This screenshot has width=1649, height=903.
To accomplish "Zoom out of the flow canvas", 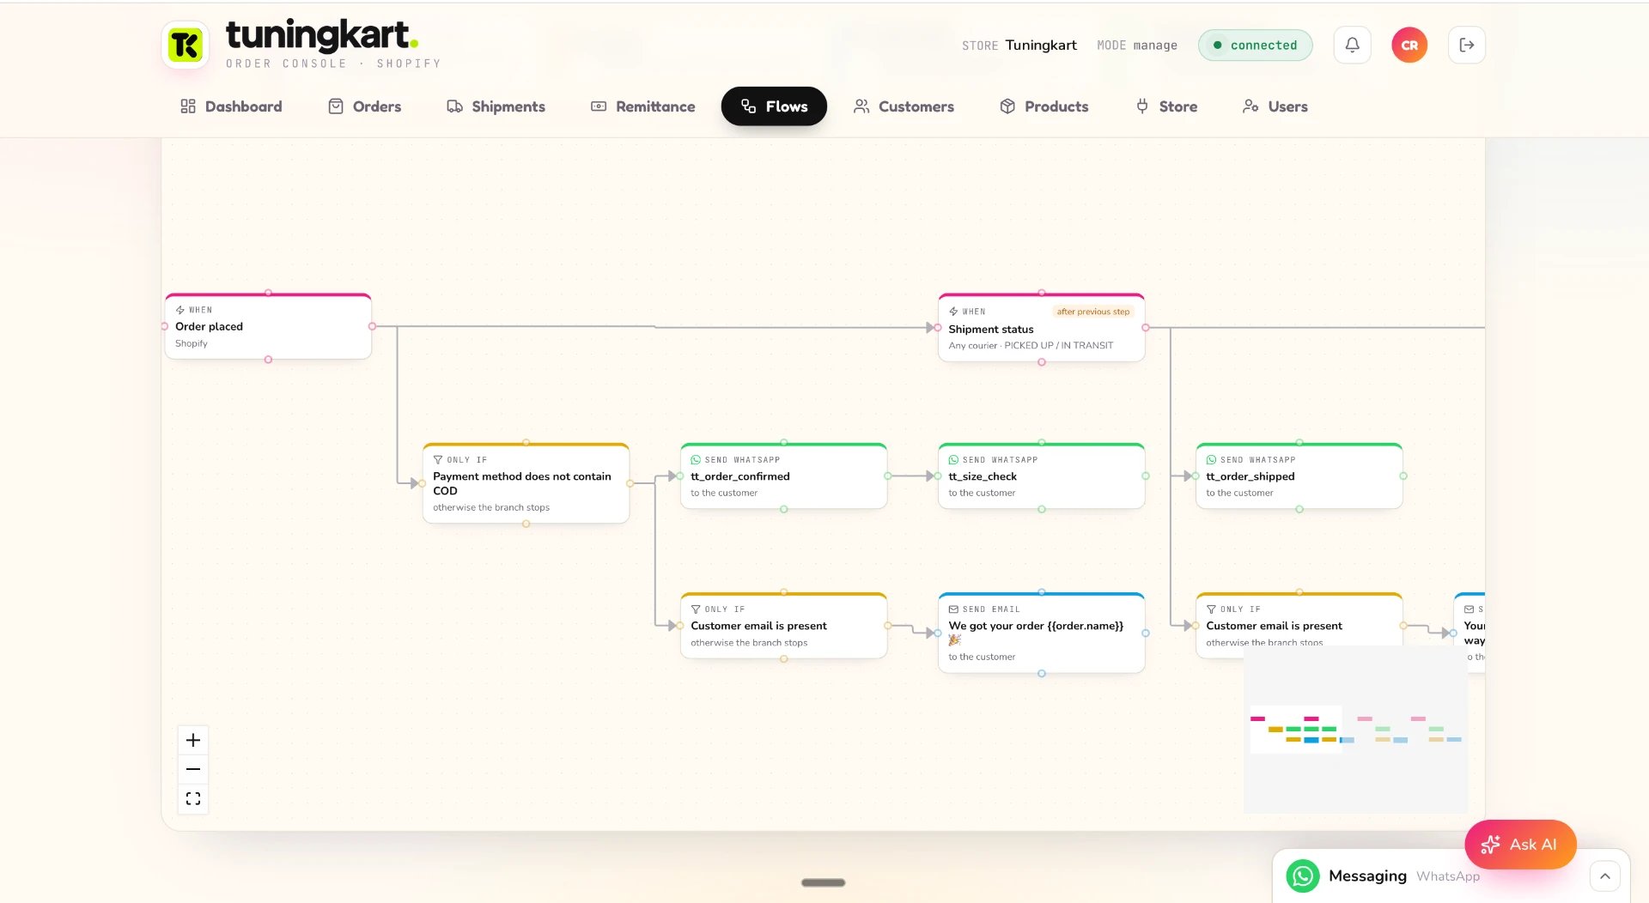I will point(193,769).
